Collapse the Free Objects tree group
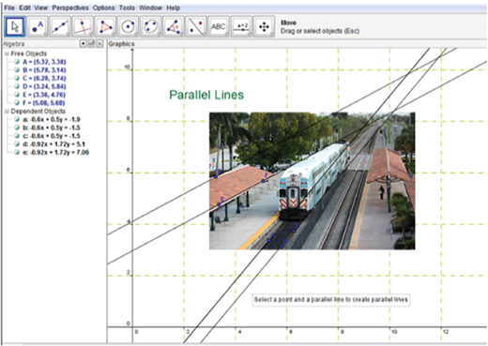 tap(7, 53)
